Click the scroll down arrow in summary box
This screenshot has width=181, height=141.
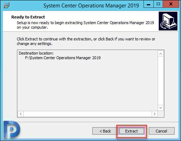(x=160, y=108)
